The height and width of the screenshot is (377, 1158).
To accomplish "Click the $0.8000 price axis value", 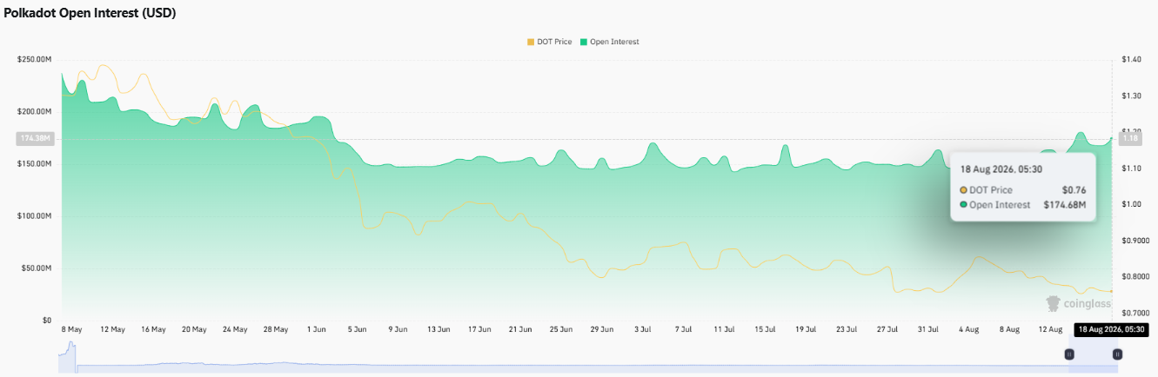I will click(1134, 276).
